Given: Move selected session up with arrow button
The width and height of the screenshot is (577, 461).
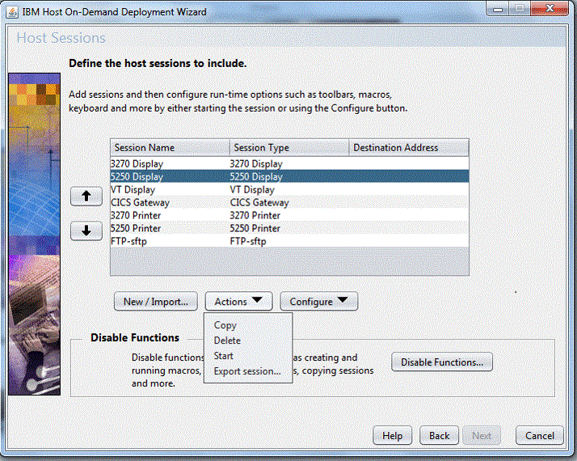Looking at the screenshot, I should point(86,197).
